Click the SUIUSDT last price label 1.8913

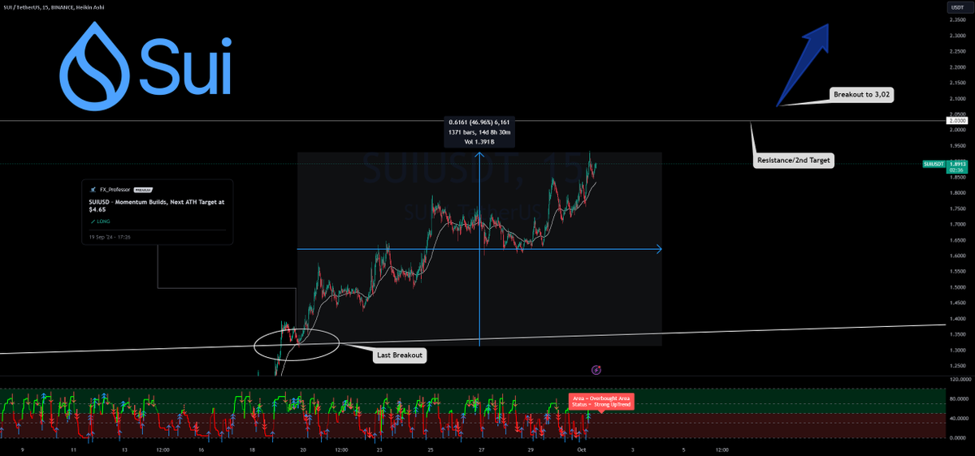pyautogui.click(x=959, y=163)
